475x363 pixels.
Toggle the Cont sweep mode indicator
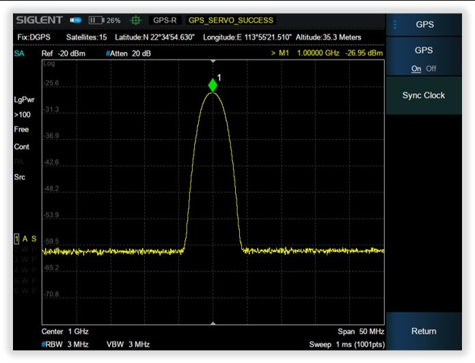21,147
